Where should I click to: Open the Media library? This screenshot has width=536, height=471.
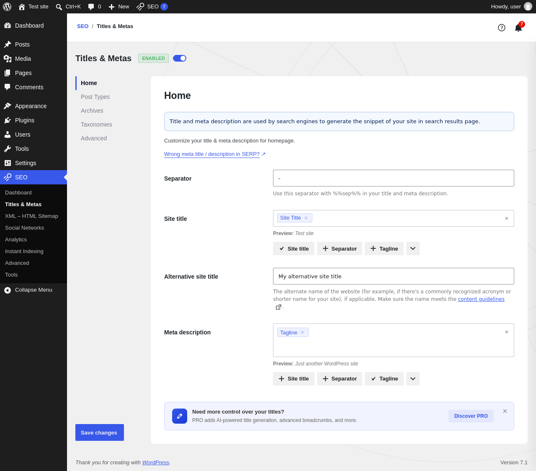(33, 59)
